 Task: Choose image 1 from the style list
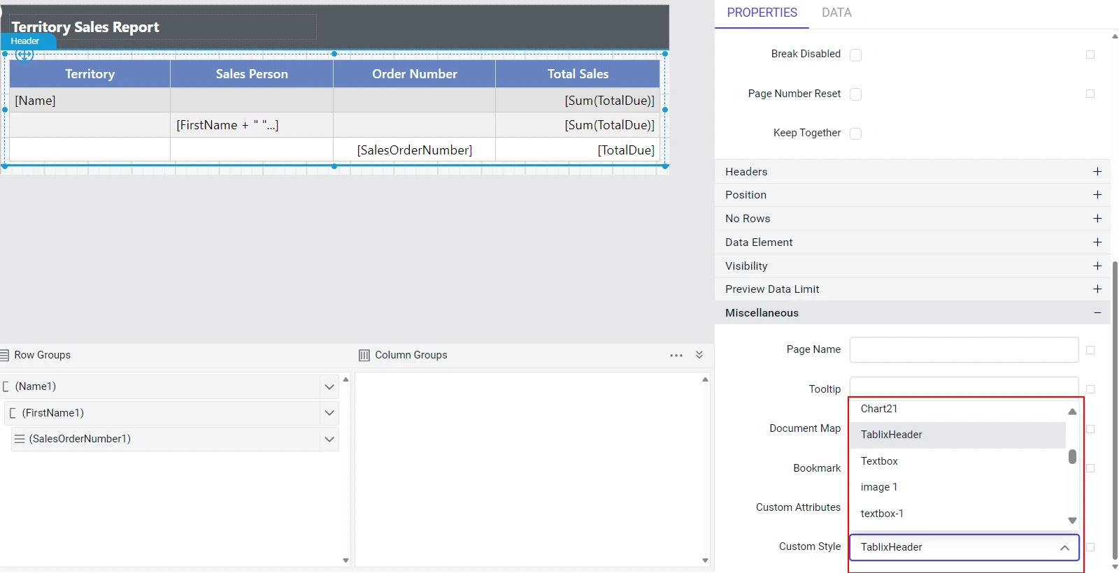(x=957, y=487)
